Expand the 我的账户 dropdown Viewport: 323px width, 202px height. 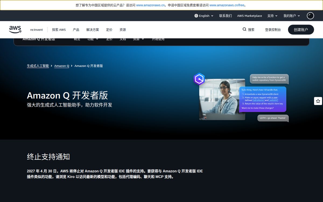click(x=292, y=16)
